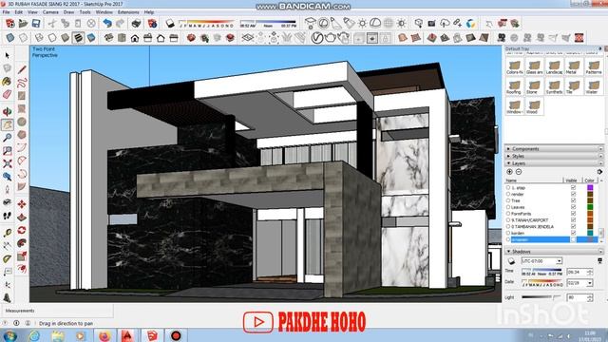This screenshot has width=608, height=342.
Task: Click the shadow Light slider
Action: tap(541, 297)
